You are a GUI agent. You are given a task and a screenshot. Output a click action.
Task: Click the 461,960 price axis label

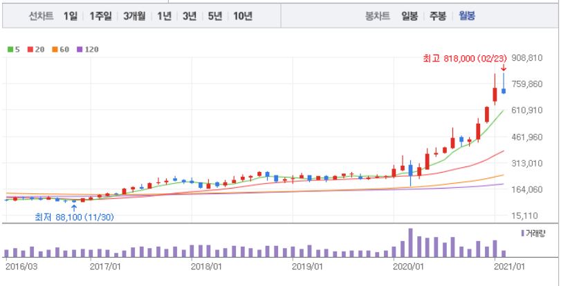528,137
